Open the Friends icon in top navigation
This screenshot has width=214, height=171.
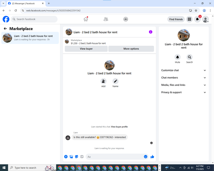click(x=106, y=19)
